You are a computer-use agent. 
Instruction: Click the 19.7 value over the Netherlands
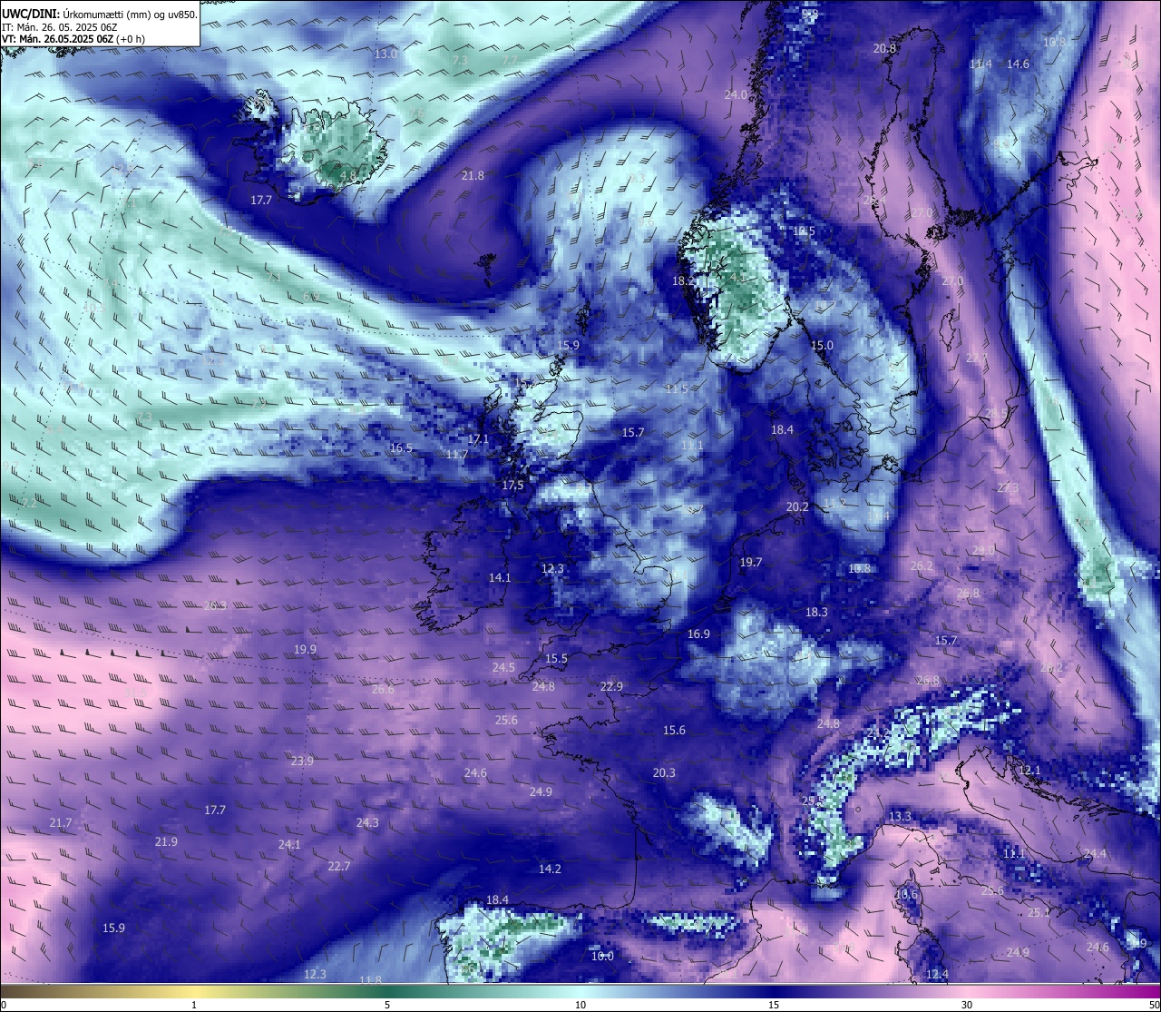750,562
